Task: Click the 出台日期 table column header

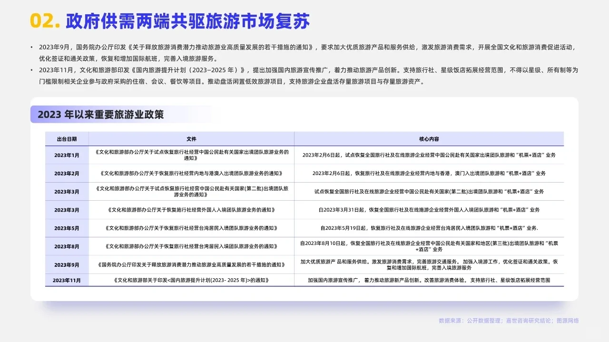Action: point(67,139)
